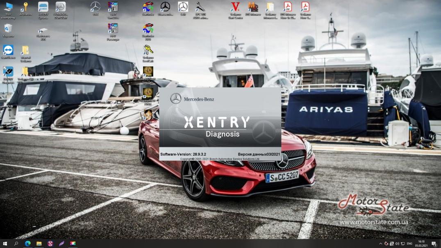Image resolution: width=441 pixels, height=248 pixels.
Task: Open the volume control in system tray
Action: coord(397,243)
